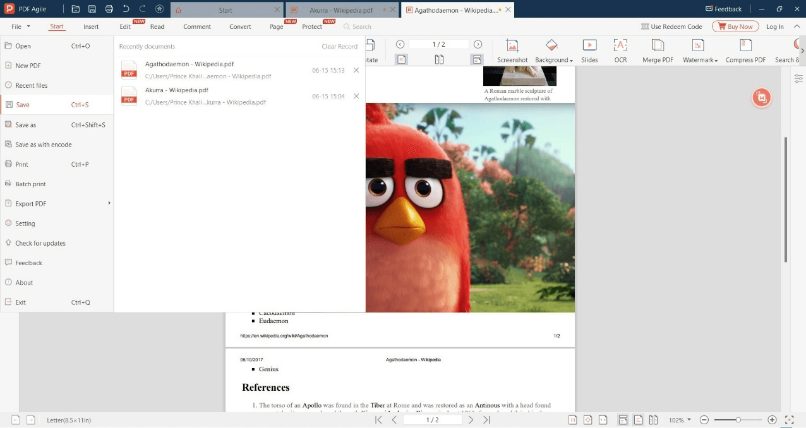
Task: Remove Akurra from recent documents list
Action: (356, 96)
